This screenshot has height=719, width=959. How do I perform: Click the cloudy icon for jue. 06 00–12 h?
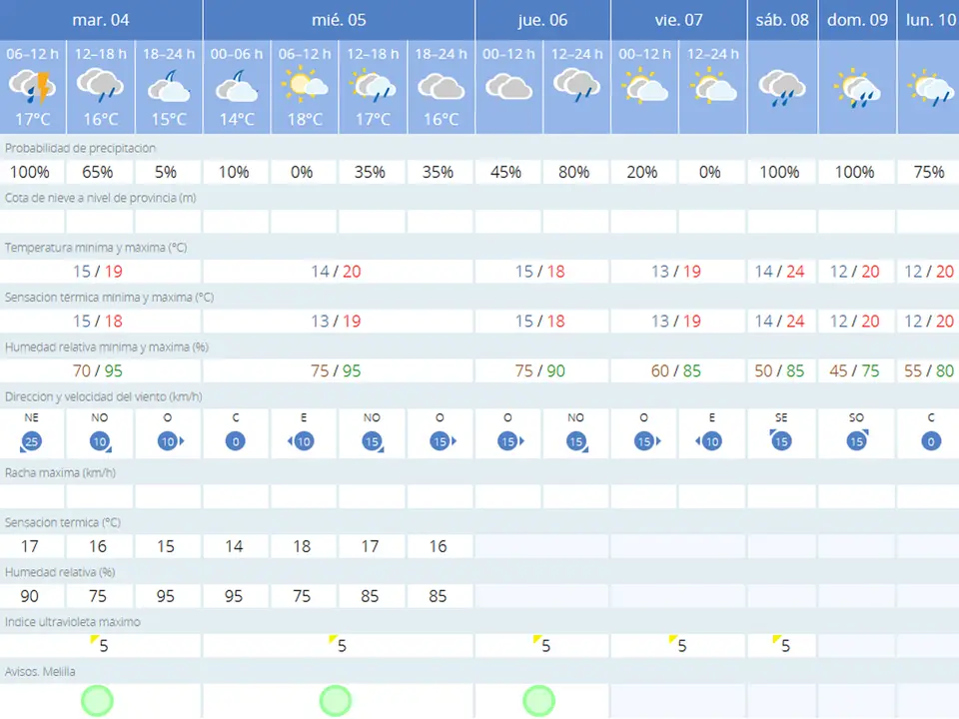tap(508, 87)
